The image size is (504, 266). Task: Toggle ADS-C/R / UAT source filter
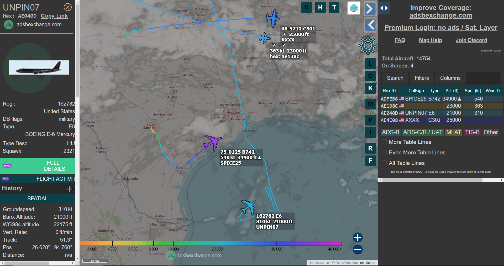click(423, 132)
